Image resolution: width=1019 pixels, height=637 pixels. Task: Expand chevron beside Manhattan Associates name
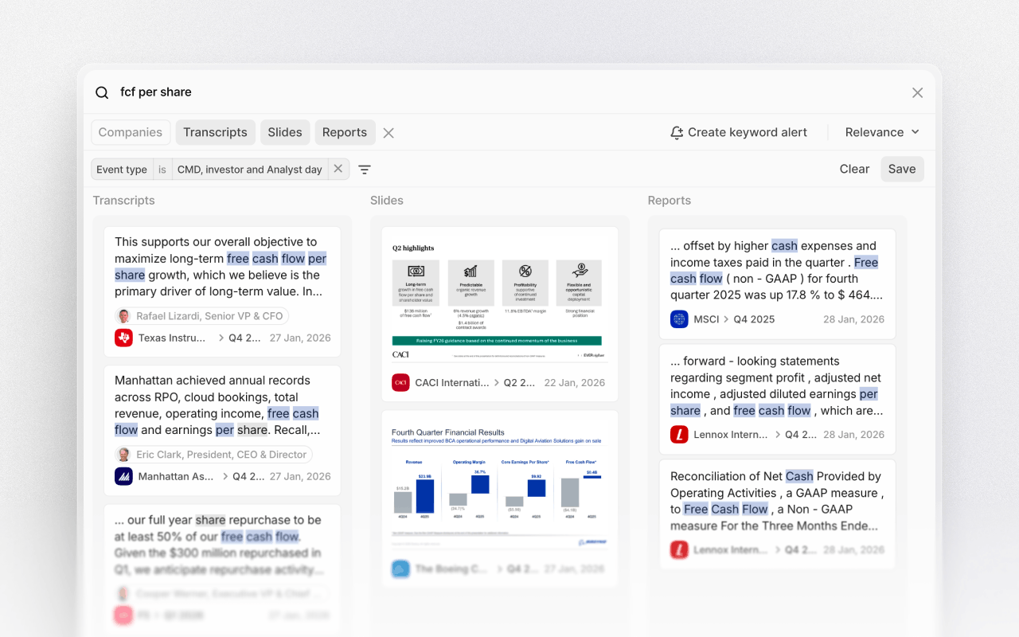(224, 476)
